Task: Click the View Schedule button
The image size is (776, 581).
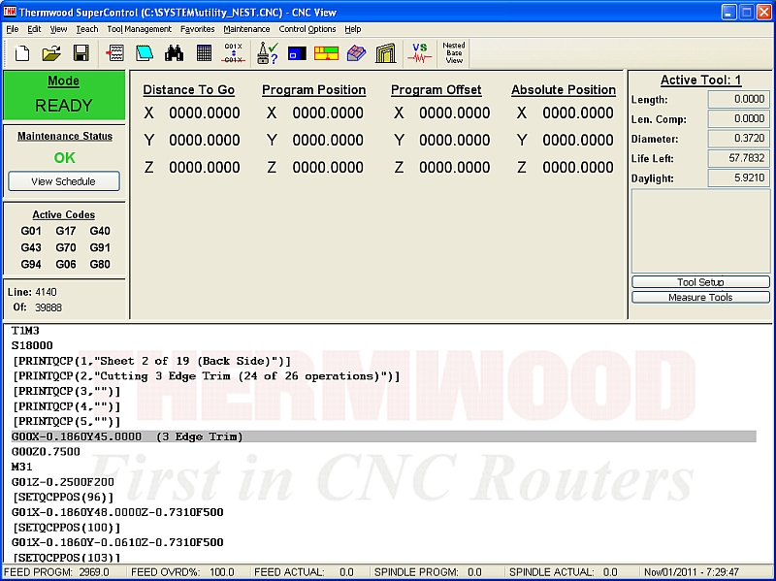Action: 64,181
